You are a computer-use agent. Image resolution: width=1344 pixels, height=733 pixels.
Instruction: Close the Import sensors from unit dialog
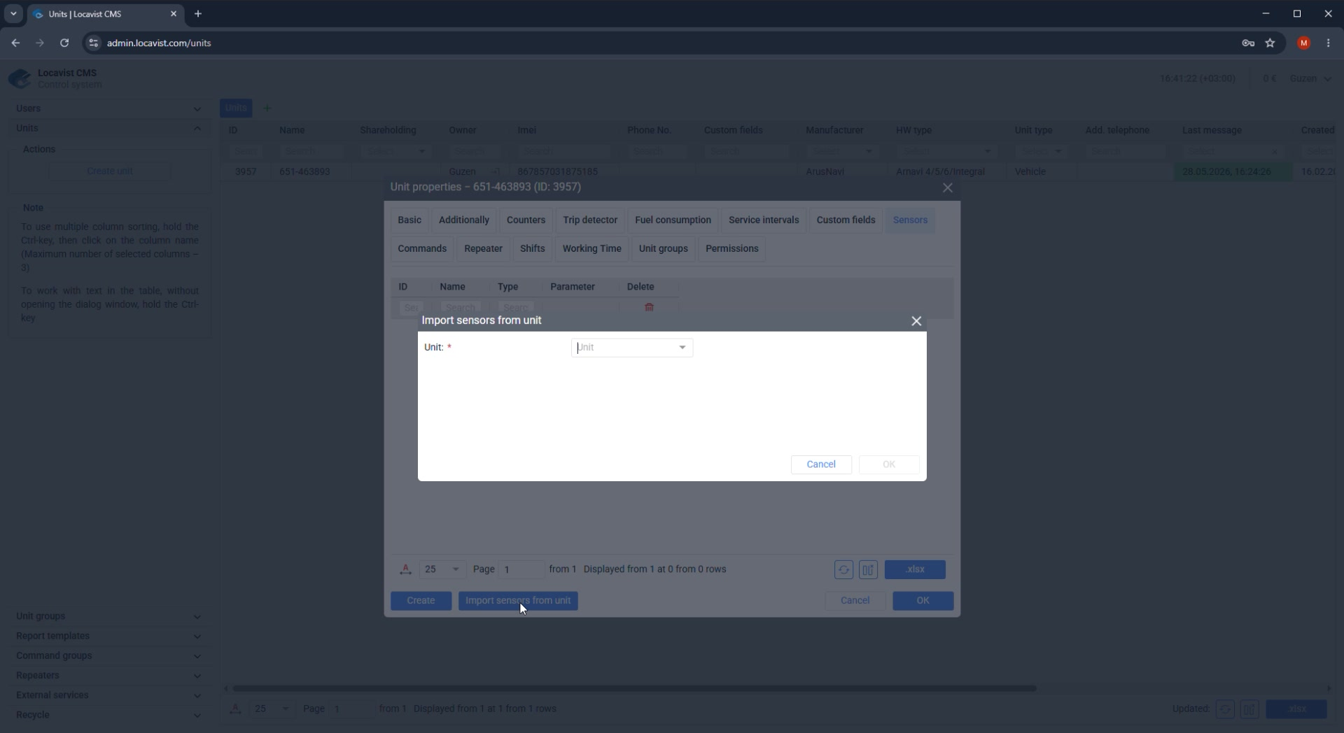click(x=916, y=321)
